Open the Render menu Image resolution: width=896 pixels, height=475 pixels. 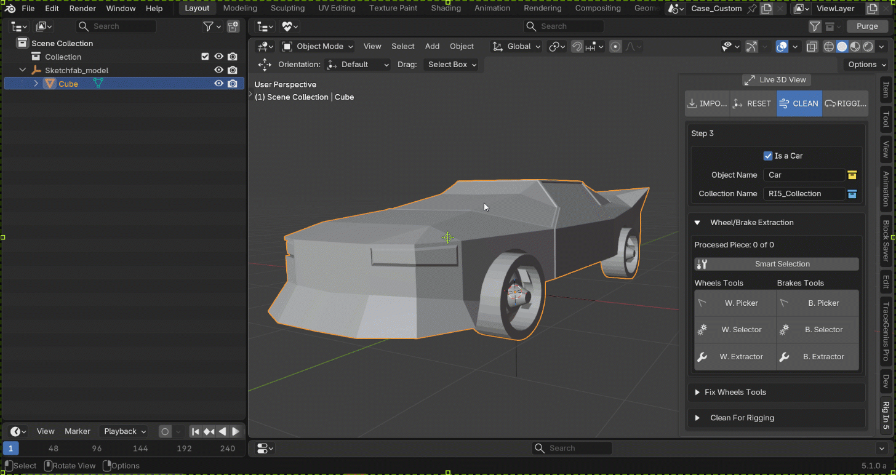tap(82, 9)
